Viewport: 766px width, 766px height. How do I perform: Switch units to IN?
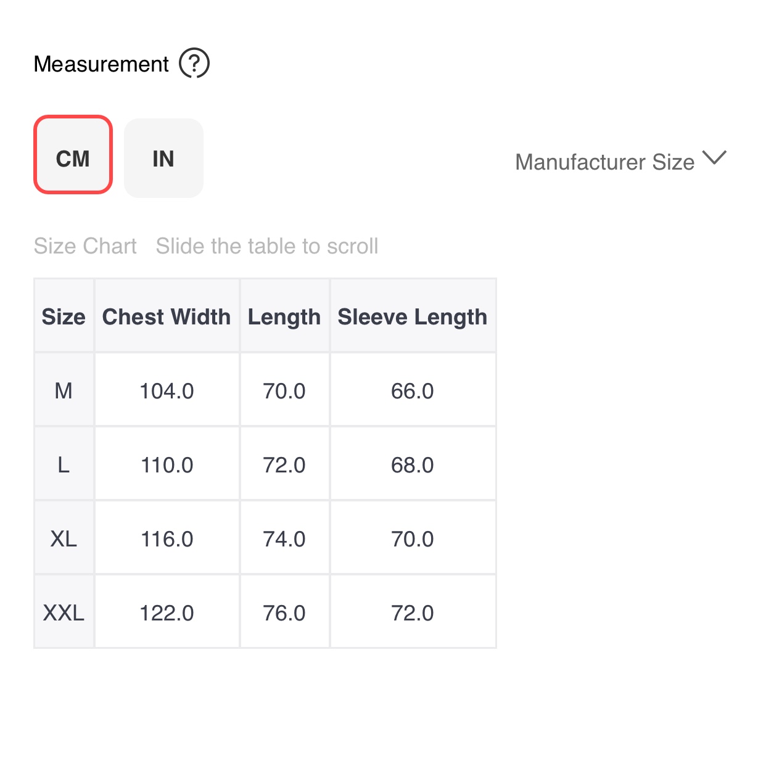[163, 159]
